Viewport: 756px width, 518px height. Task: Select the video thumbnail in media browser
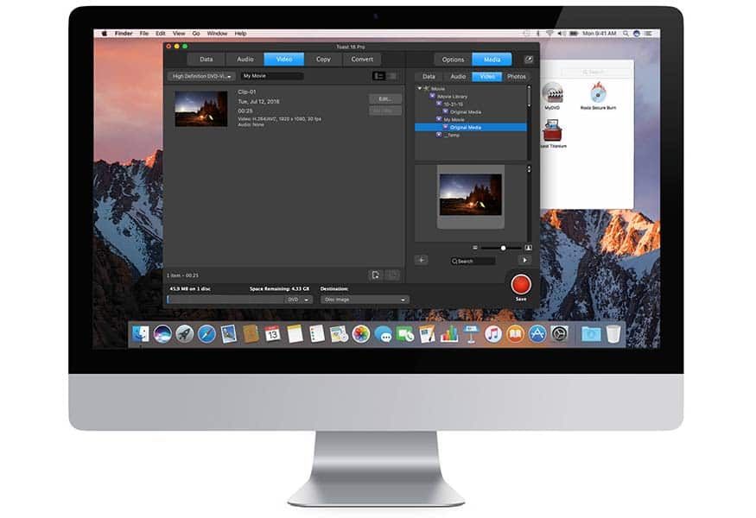pos(471,194)
